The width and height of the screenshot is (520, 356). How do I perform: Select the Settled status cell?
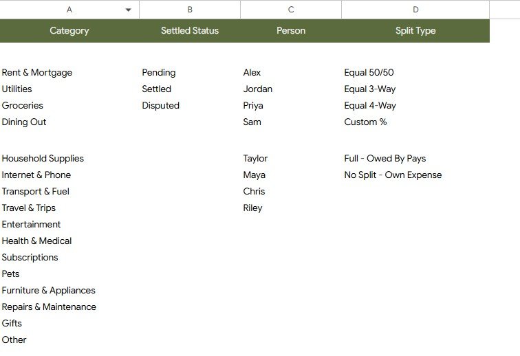[190, 89]
